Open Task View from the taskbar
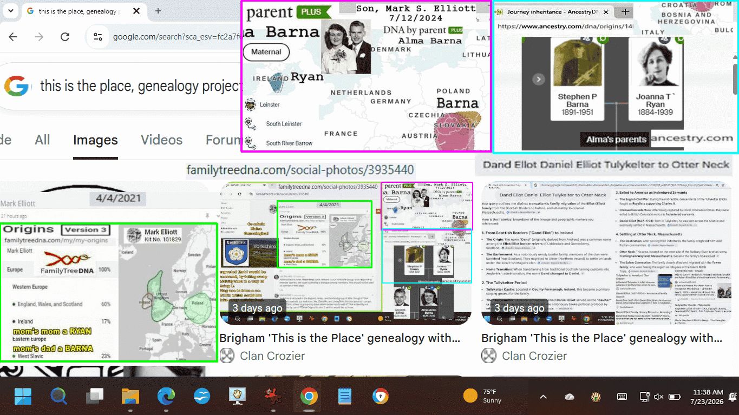The width and height of the screenshot is (739, 415). coord(95,397)
